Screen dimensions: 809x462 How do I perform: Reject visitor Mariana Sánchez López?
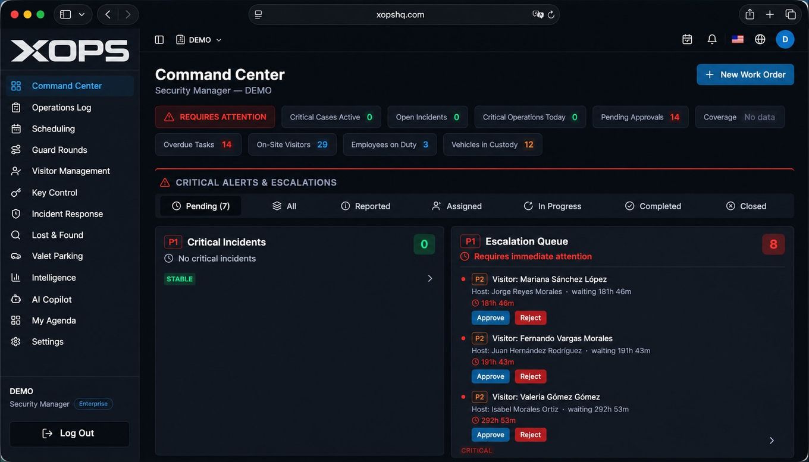[531, 318]
